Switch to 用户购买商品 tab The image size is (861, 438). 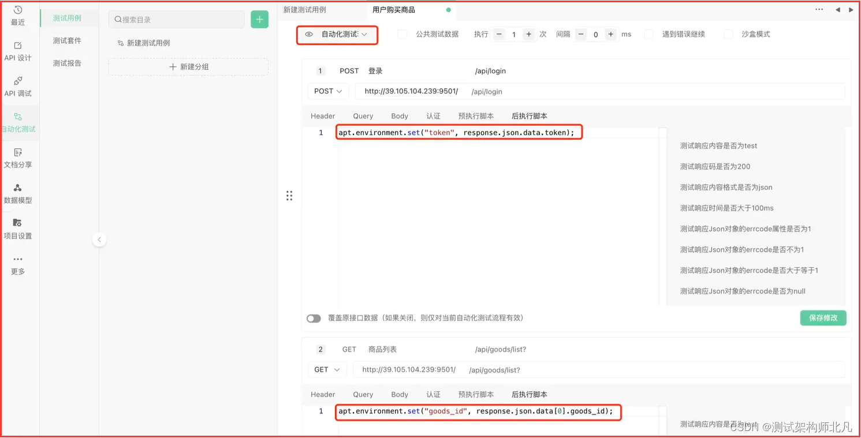point(394,10)
